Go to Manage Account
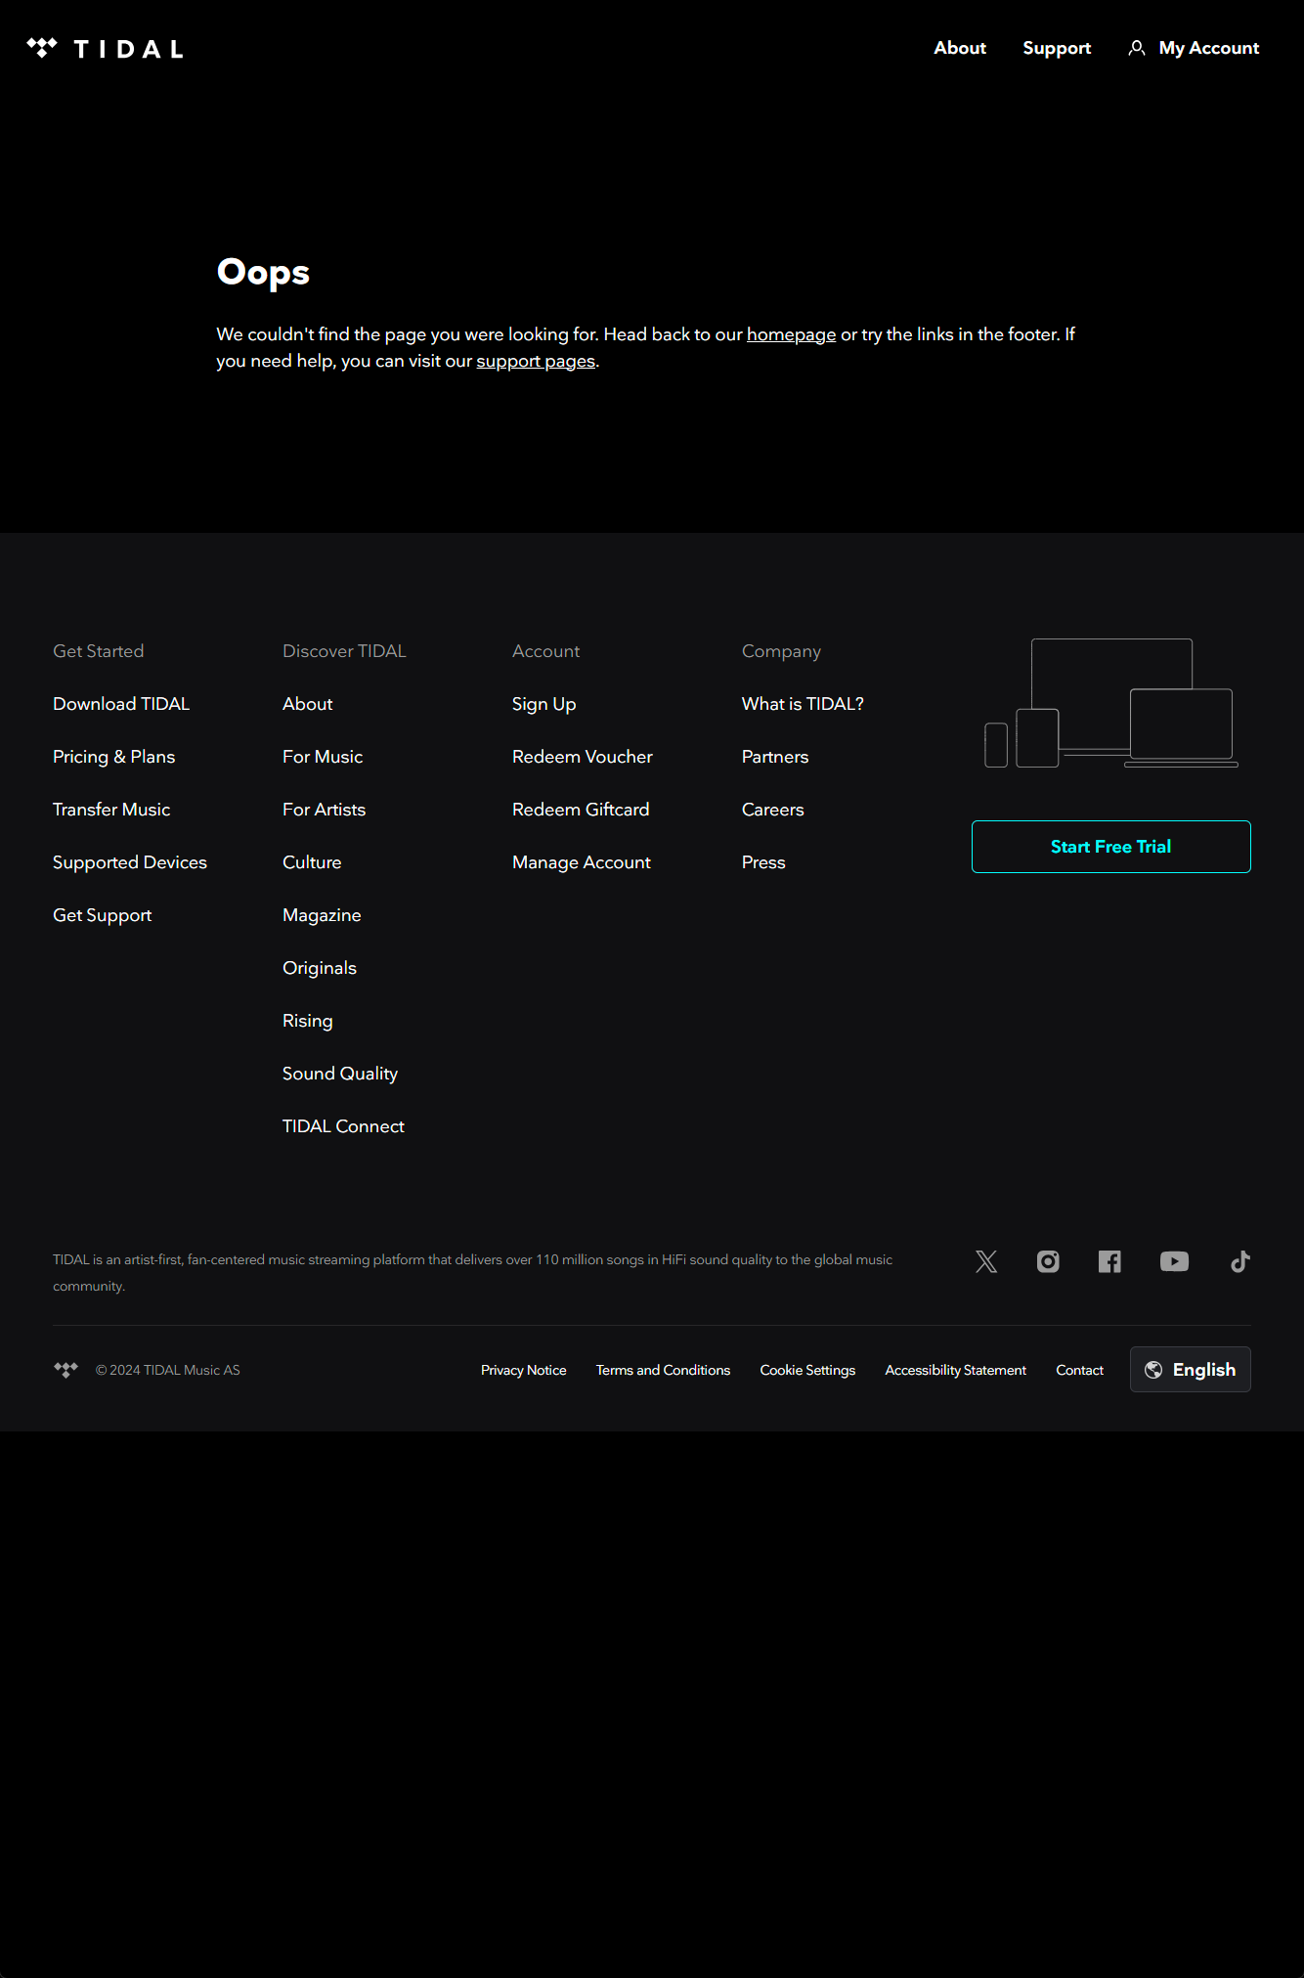Viewport: 1304px width, 1978px height. click(x=582, y=862)
